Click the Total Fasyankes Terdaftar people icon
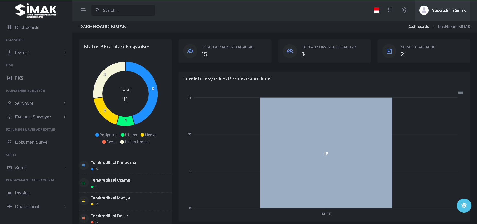 click(x=190, y=51)
